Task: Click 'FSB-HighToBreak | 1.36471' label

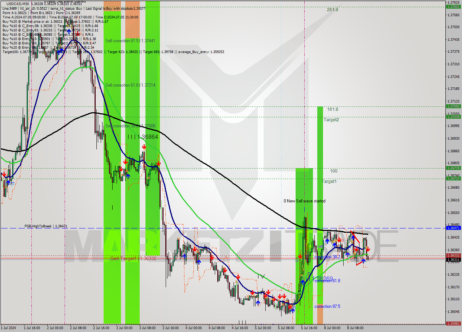Action: click(x=46, y=226)
